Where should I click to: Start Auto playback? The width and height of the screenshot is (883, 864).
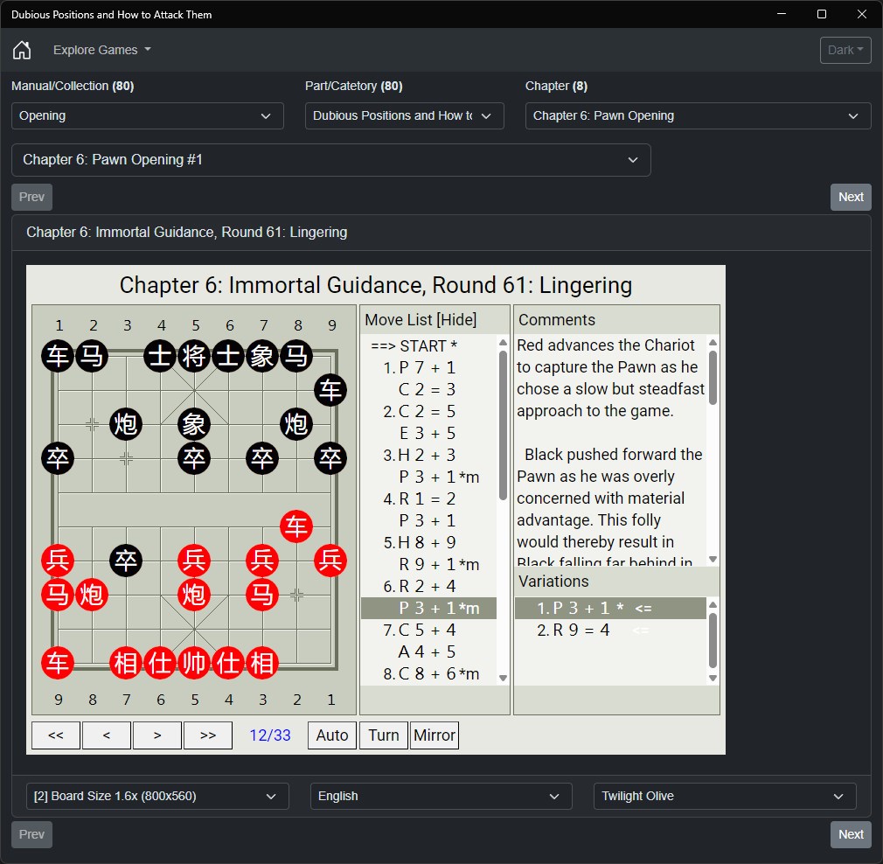pos(332,735)
